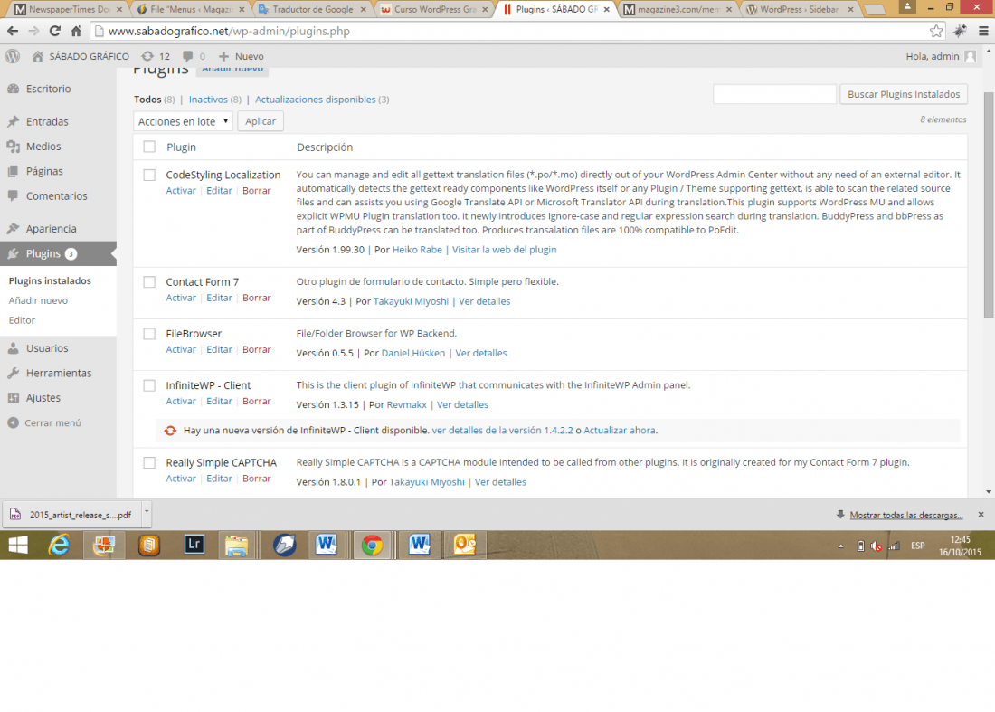
Task: Open Heiko Rabe author link
Action: [417, 250]
